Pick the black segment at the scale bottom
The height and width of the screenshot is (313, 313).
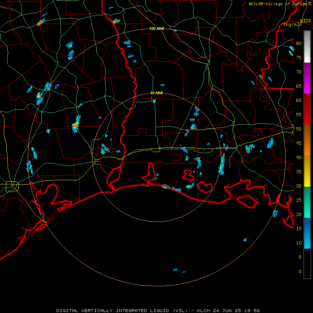click(x=307, y=263)
